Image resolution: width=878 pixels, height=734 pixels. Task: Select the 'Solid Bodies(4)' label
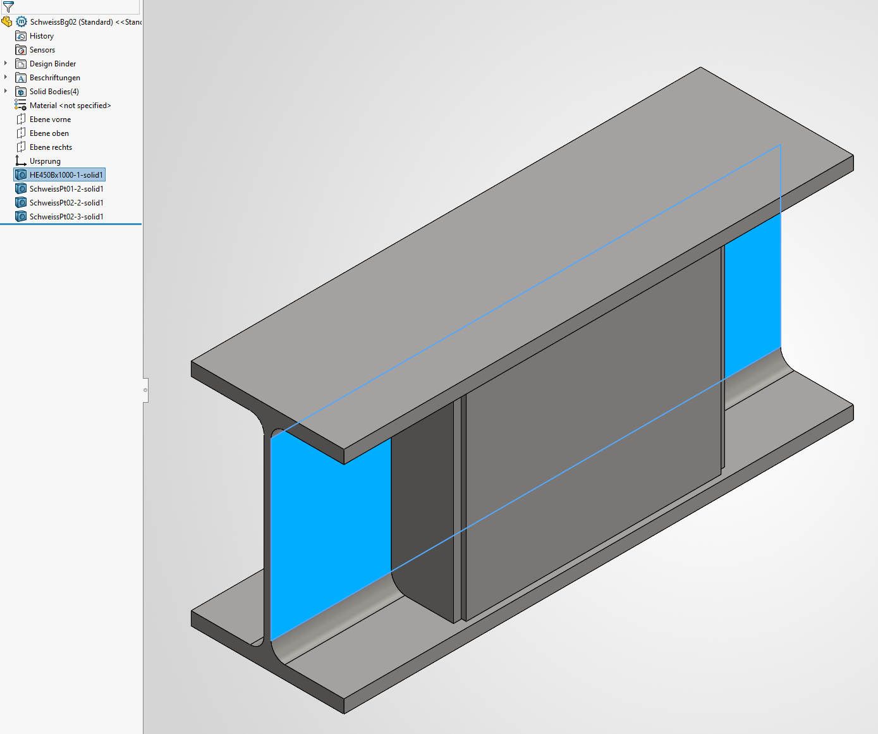tap(54, 92)
